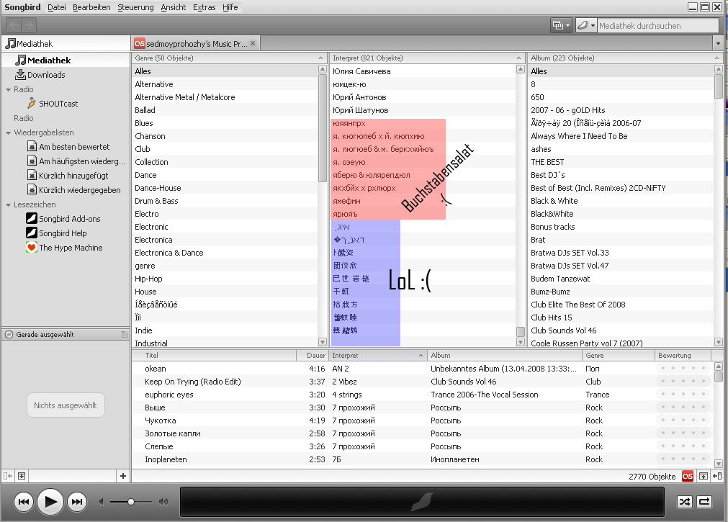The height and width of the screenshot is (522, 728).
Task: Open the Bearbeiten menu
Action: coord(91,7)
